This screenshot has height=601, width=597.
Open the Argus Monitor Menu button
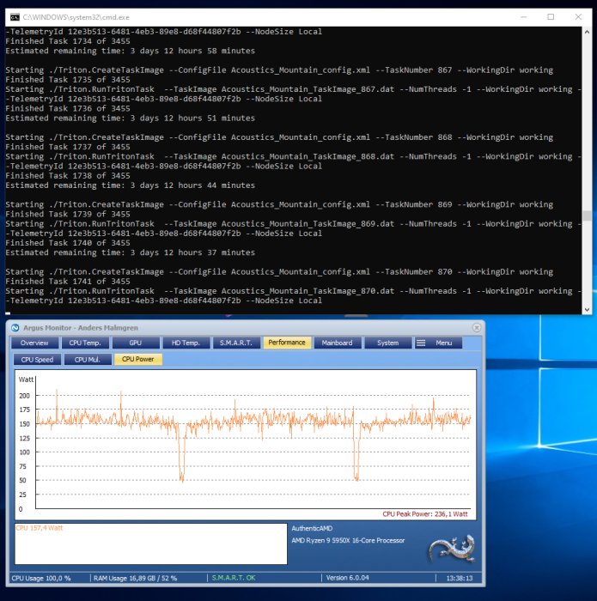click(437, 343)
